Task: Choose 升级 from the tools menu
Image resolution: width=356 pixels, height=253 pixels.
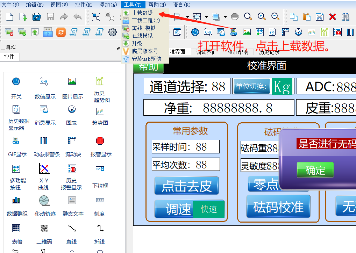Action: pos(145,43)
